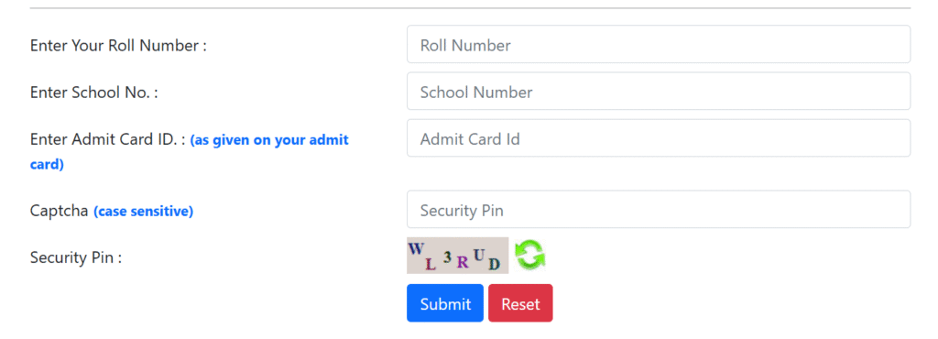Click the letter W in the captcha
Image resolution: width=938 pixels, height=339 pixels.
(416, 249)
